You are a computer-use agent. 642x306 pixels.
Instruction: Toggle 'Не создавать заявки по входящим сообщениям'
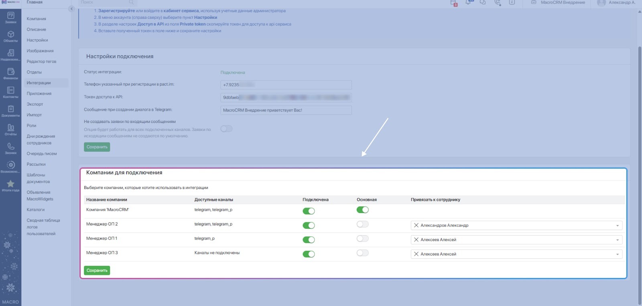226,129
